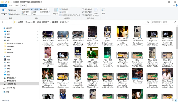The width and height of the screenshot is (178, 102).
Task: Click 2022~2023赛季 in the address breadcrumb
Action: [x=43, y=22]
